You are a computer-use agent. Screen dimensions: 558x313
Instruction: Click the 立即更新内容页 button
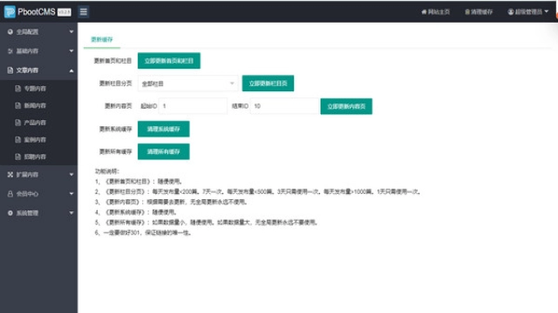coord(346,106)
